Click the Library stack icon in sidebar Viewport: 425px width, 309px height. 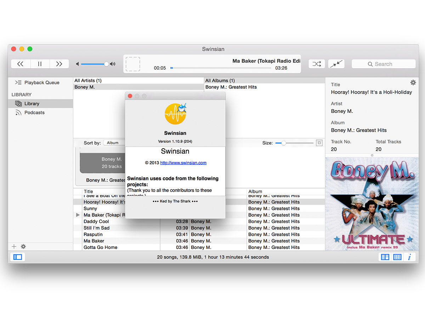[x=18, y=104]
